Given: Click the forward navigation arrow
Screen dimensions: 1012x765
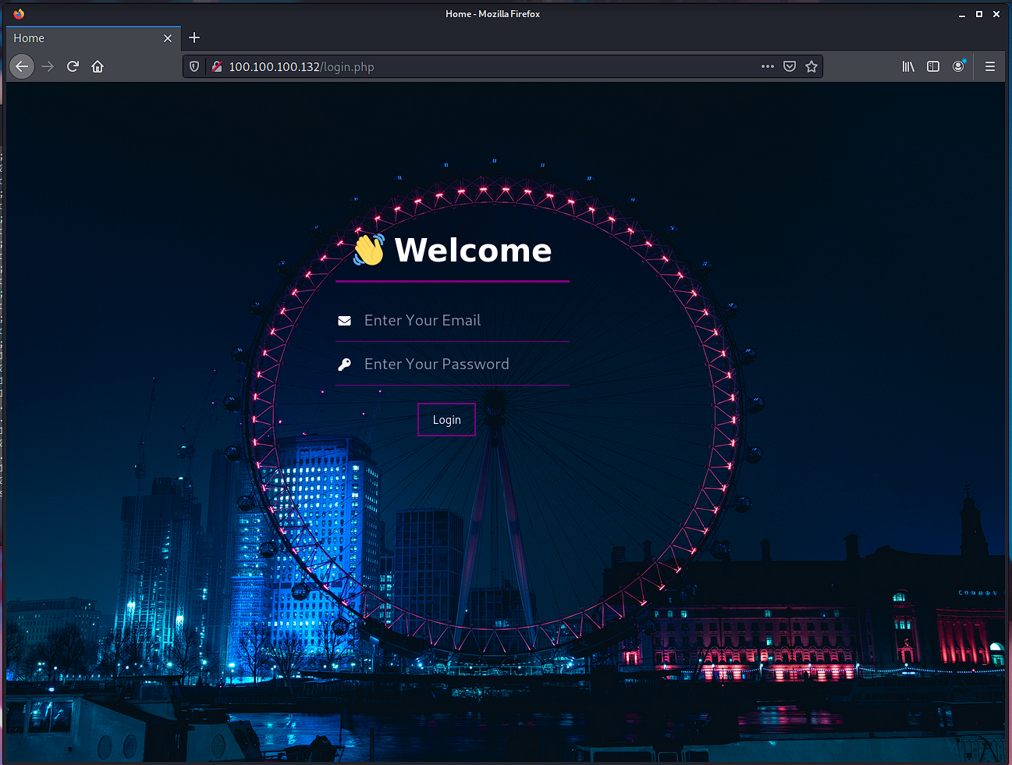Looking at the screenshot, I should pyautogui.click(x=48, y=66).
